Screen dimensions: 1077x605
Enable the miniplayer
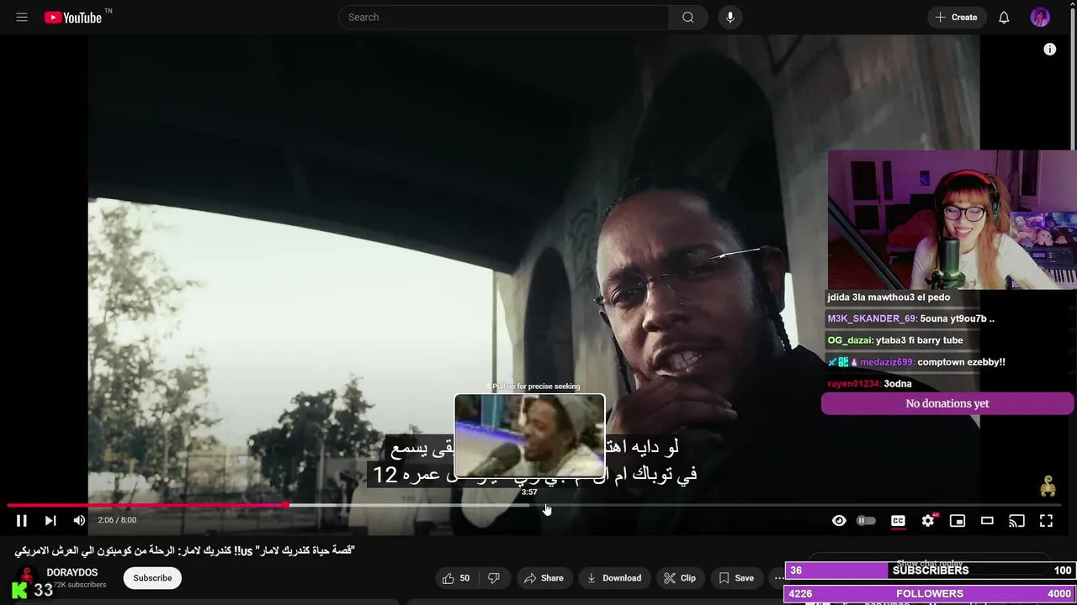point(958,520)
